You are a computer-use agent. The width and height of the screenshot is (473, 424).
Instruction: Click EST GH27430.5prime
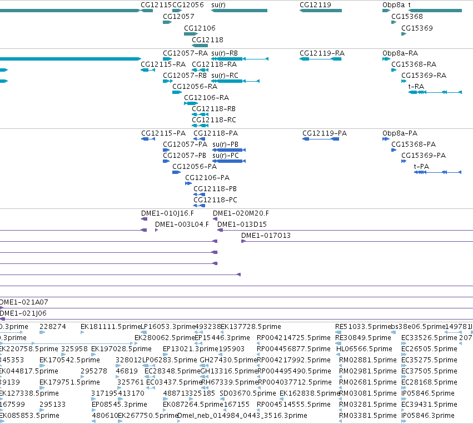[x=228, y=361]
